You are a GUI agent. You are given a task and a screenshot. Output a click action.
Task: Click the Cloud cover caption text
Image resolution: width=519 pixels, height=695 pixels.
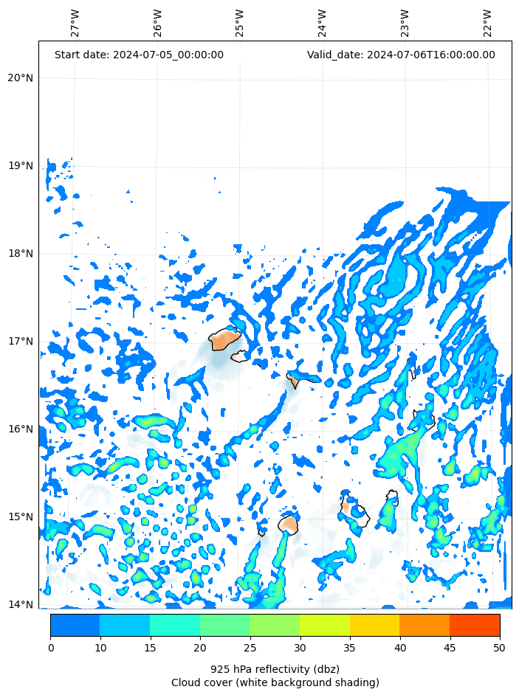point(275,682)
